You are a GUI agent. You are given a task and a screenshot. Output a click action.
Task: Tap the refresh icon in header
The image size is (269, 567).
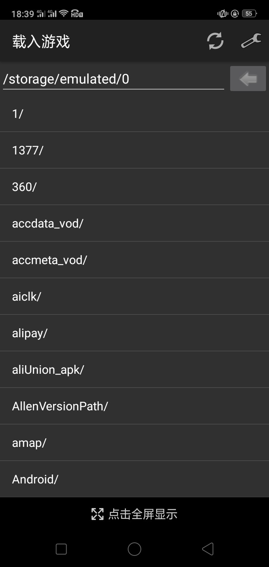pyautogui.click(x=215, y=41)
